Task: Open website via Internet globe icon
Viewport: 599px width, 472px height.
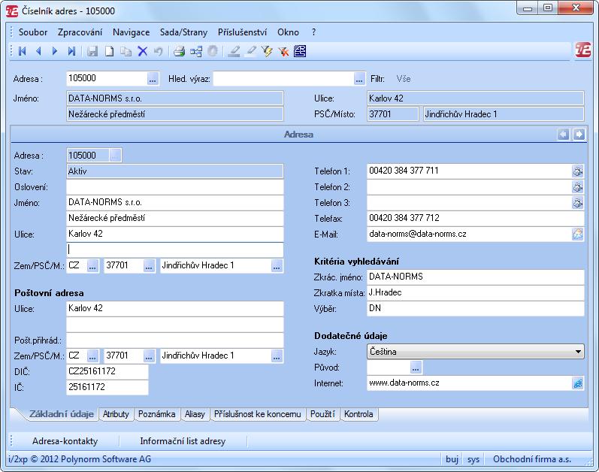Action: click(578, 383)
